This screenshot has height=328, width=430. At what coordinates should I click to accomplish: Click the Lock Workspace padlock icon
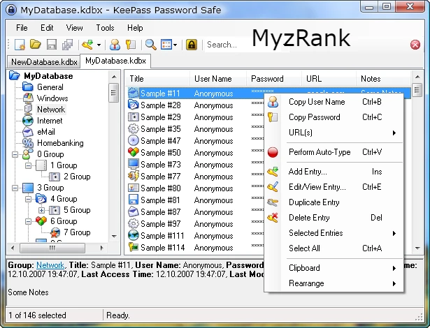click(x=192, y=45)
